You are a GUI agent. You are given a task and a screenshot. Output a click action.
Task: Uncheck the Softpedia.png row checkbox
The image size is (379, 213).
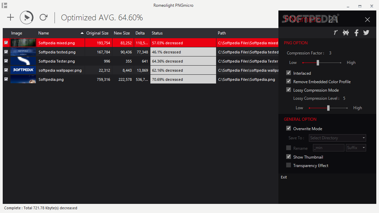pyautogui.click(x=6, y=79)
